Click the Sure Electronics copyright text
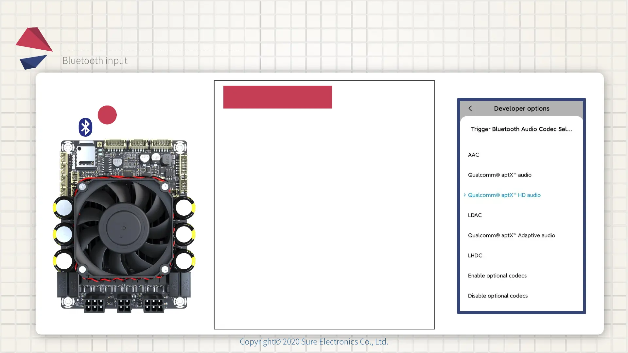The width and height of the screenshot is (628, 353). 314,342
